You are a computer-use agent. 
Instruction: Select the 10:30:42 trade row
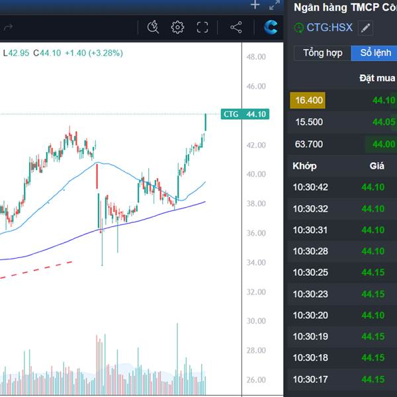[x=342, y=187]
